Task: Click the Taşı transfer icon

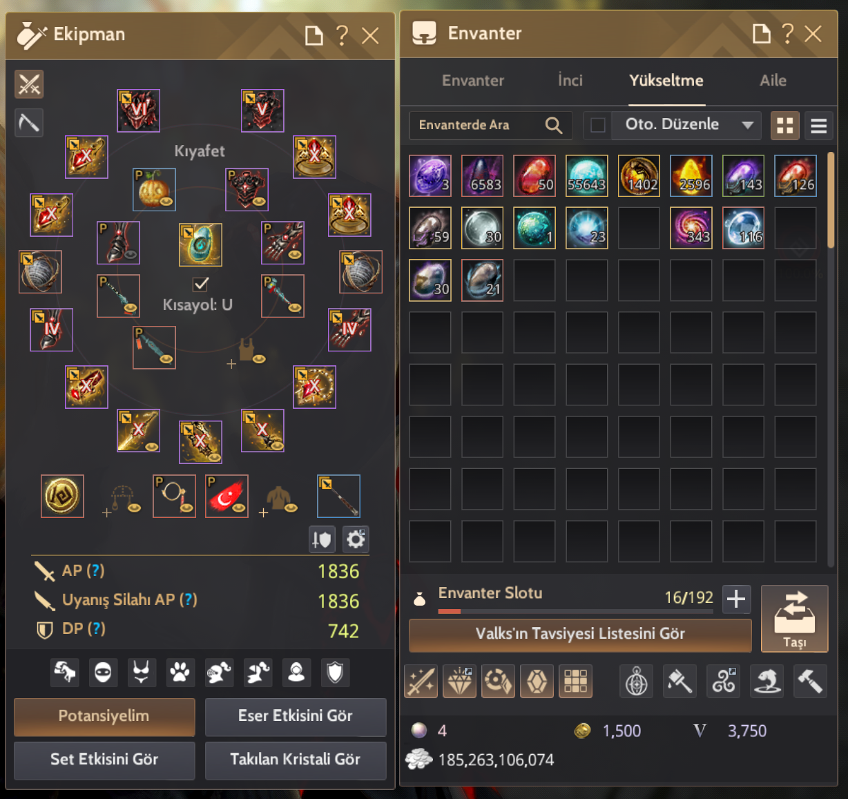Action: (794, 619)
